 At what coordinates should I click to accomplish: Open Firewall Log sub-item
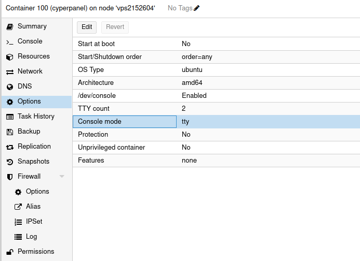[x=31, y=237]
